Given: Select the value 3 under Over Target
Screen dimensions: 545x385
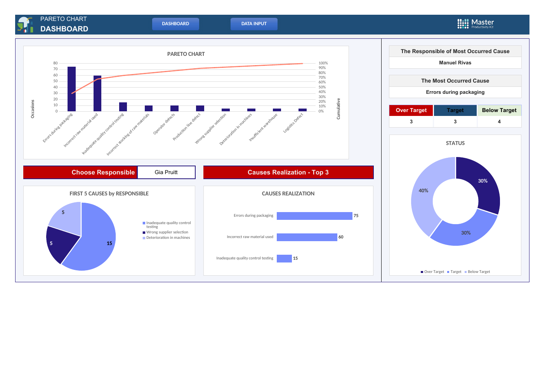Looking at the screenshot, I should point(411,122).
